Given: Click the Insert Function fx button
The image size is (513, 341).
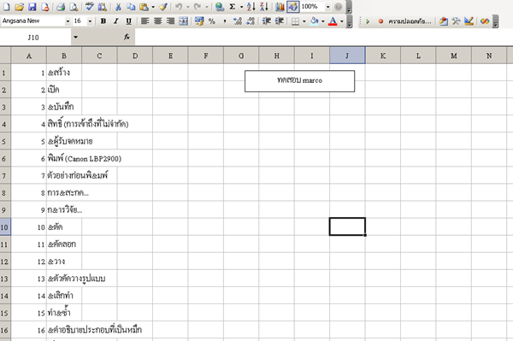Looking at the screenshot, I should [x=127, y=37].
